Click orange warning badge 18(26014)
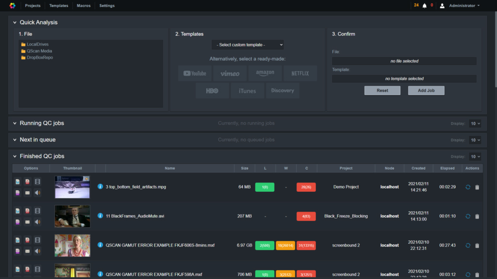The width and height of the screenshot is (497, 279). (285, 245)
